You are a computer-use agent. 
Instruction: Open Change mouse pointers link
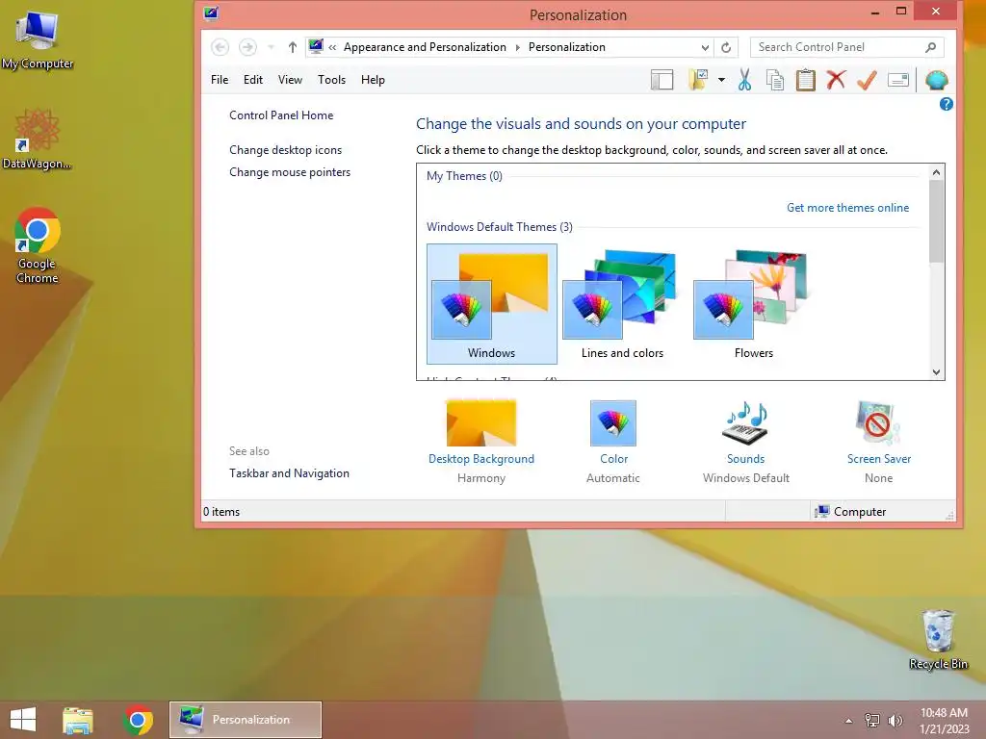coord(290,172)
